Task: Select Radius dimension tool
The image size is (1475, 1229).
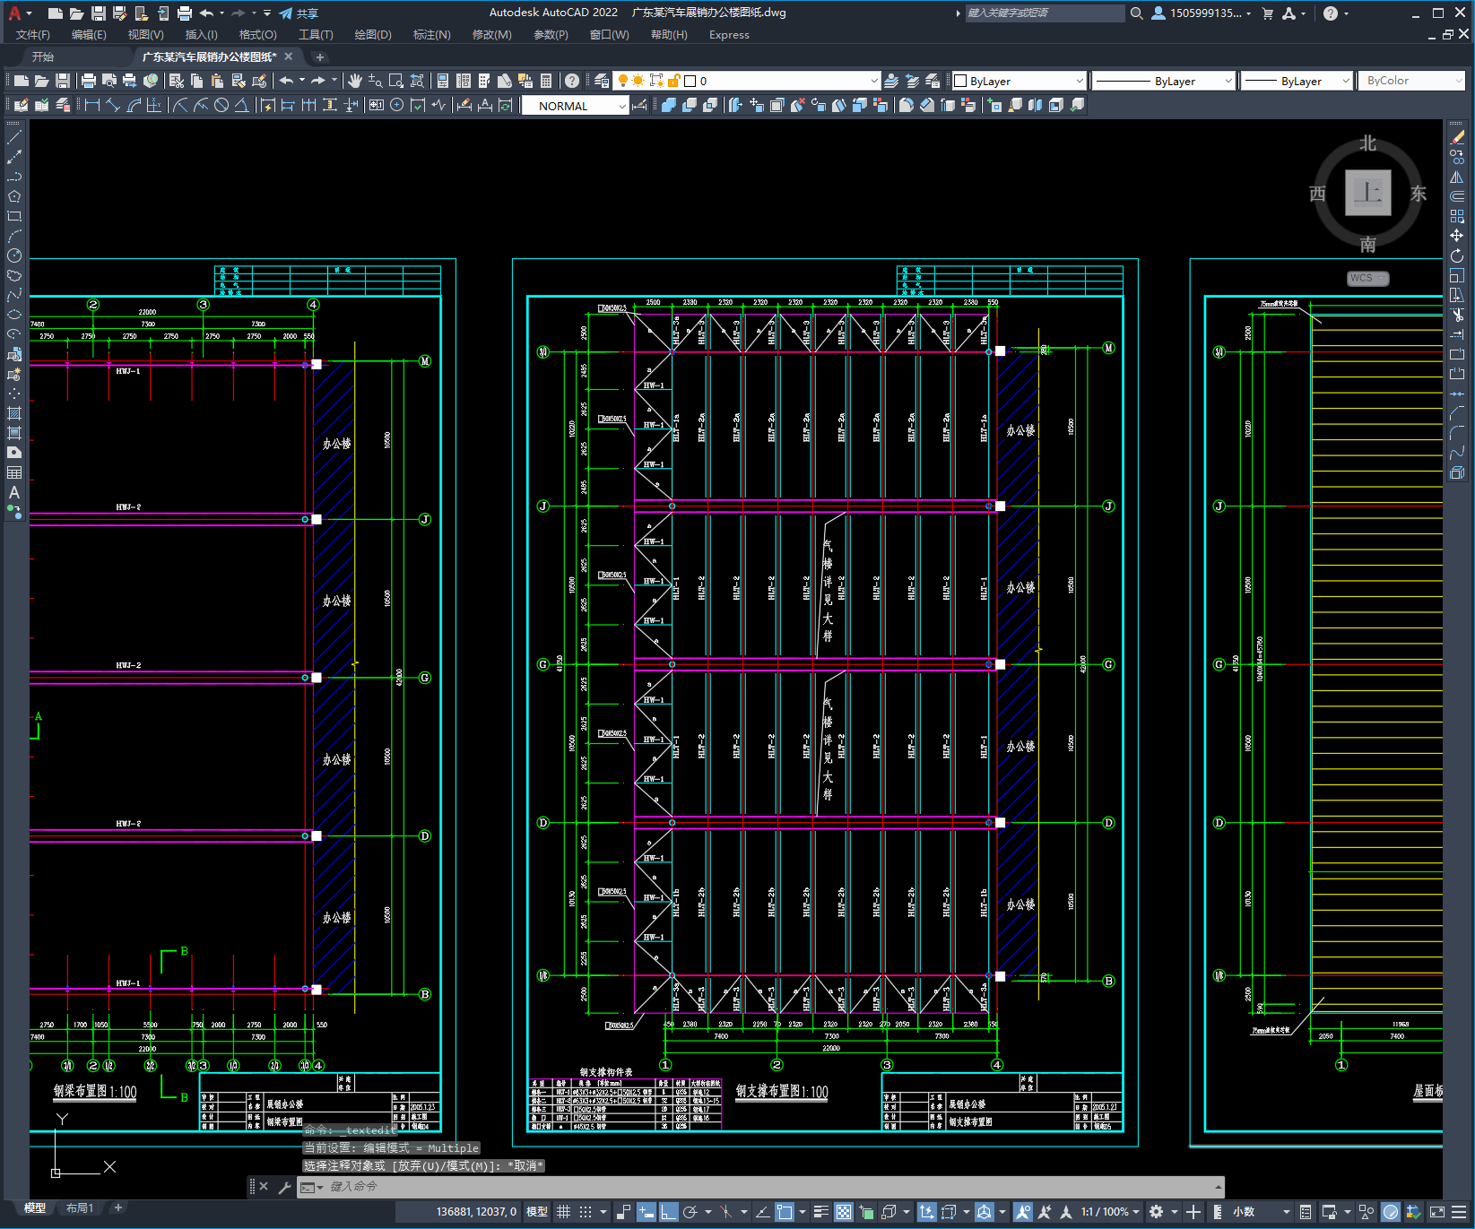Action: (179, 106)
